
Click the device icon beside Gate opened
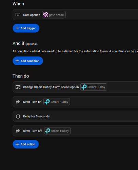click(18, 15)
